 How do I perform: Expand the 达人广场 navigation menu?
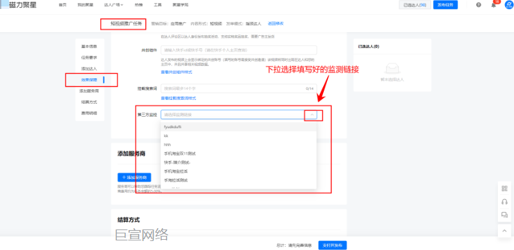click(114, 5)
